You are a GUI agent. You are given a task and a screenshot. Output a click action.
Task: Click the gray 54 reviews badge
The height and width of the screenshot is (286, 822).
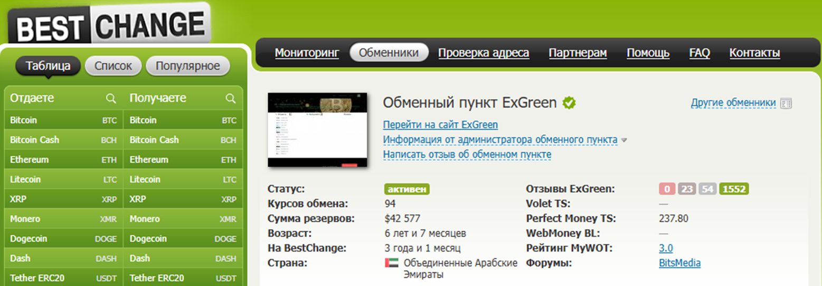tap(707, 189)
